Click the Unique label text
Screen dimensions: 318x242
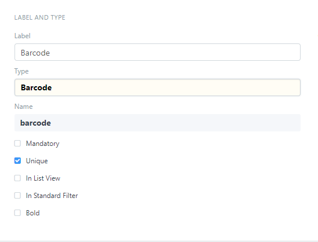[37, 161]
